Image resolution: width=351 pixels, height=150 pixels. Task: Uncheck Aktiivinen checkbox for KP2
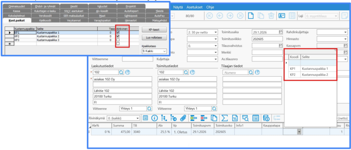tap(118, 36)
